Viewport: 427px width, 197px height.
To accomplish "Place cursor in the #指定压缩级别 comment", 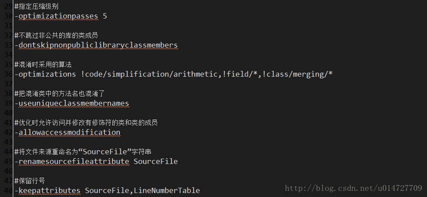I will click(36, 6).
